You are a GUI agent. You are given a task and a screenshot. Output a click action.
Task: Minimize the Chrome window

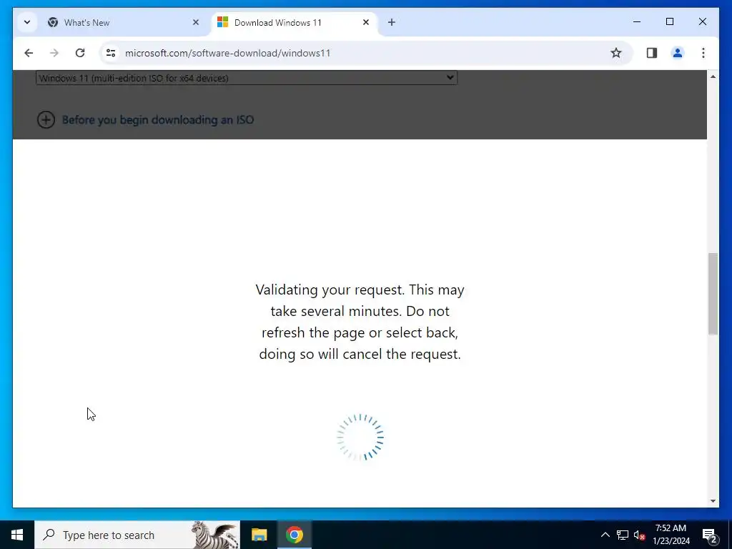(x=637, y=21)
